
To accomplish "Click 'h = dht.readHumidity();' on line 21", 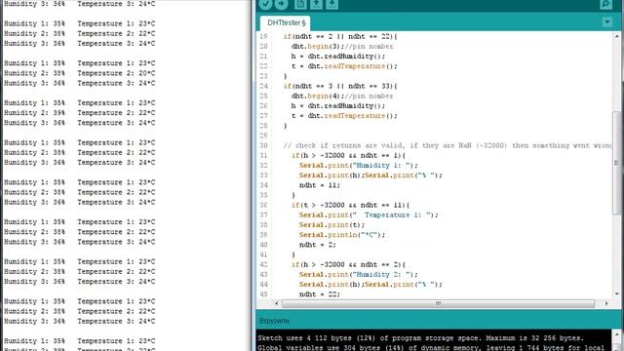I will [338, 57].
